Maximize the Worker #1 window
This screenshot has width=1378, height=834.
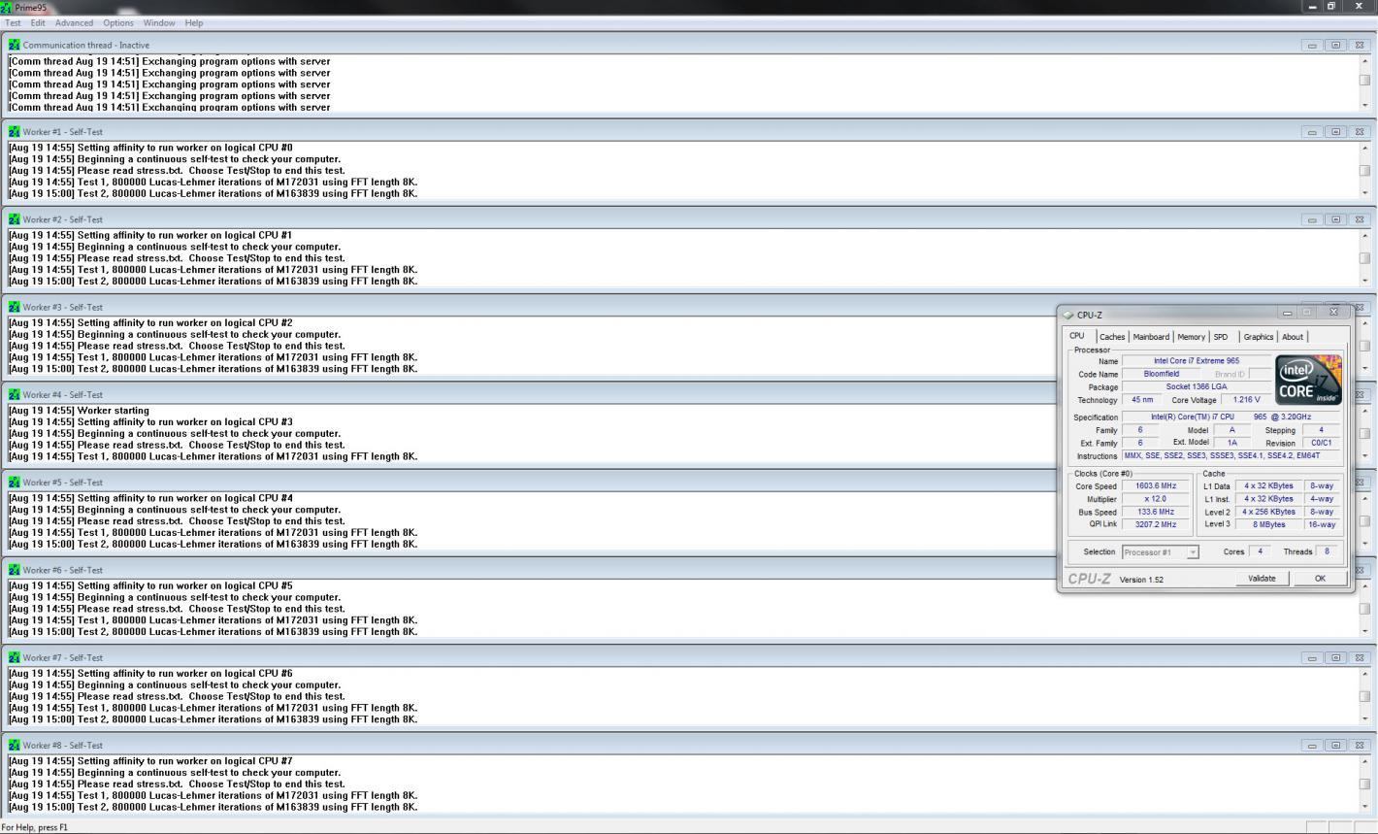tap(1336, 132)
